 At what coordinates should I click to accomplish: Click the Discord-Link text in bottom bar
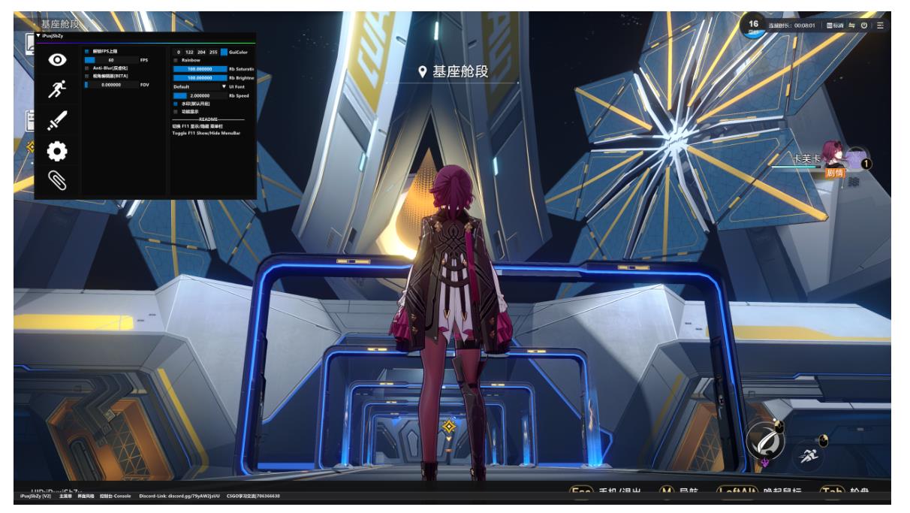pyautogui.click(x=180, y=496)
